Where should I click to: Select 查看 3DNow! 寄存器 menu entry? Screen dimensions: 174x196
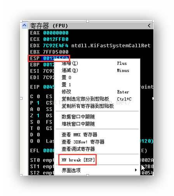coord(97,142)
